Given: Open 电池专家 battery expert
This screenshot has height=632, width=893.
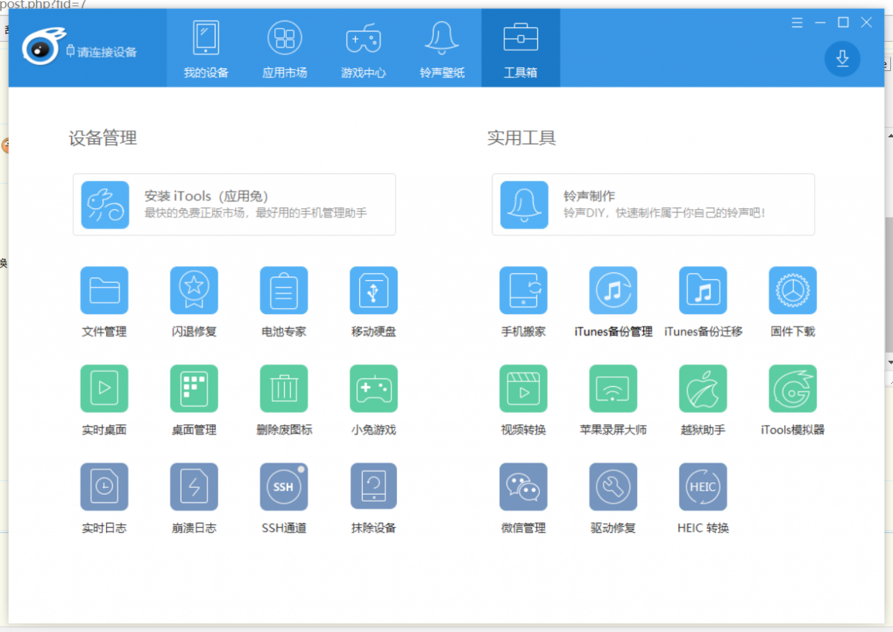Looking at the screenshot, I should (284, 291).
